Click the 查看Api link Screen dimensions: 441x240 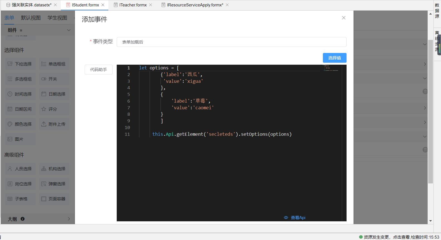pos(298,217)
